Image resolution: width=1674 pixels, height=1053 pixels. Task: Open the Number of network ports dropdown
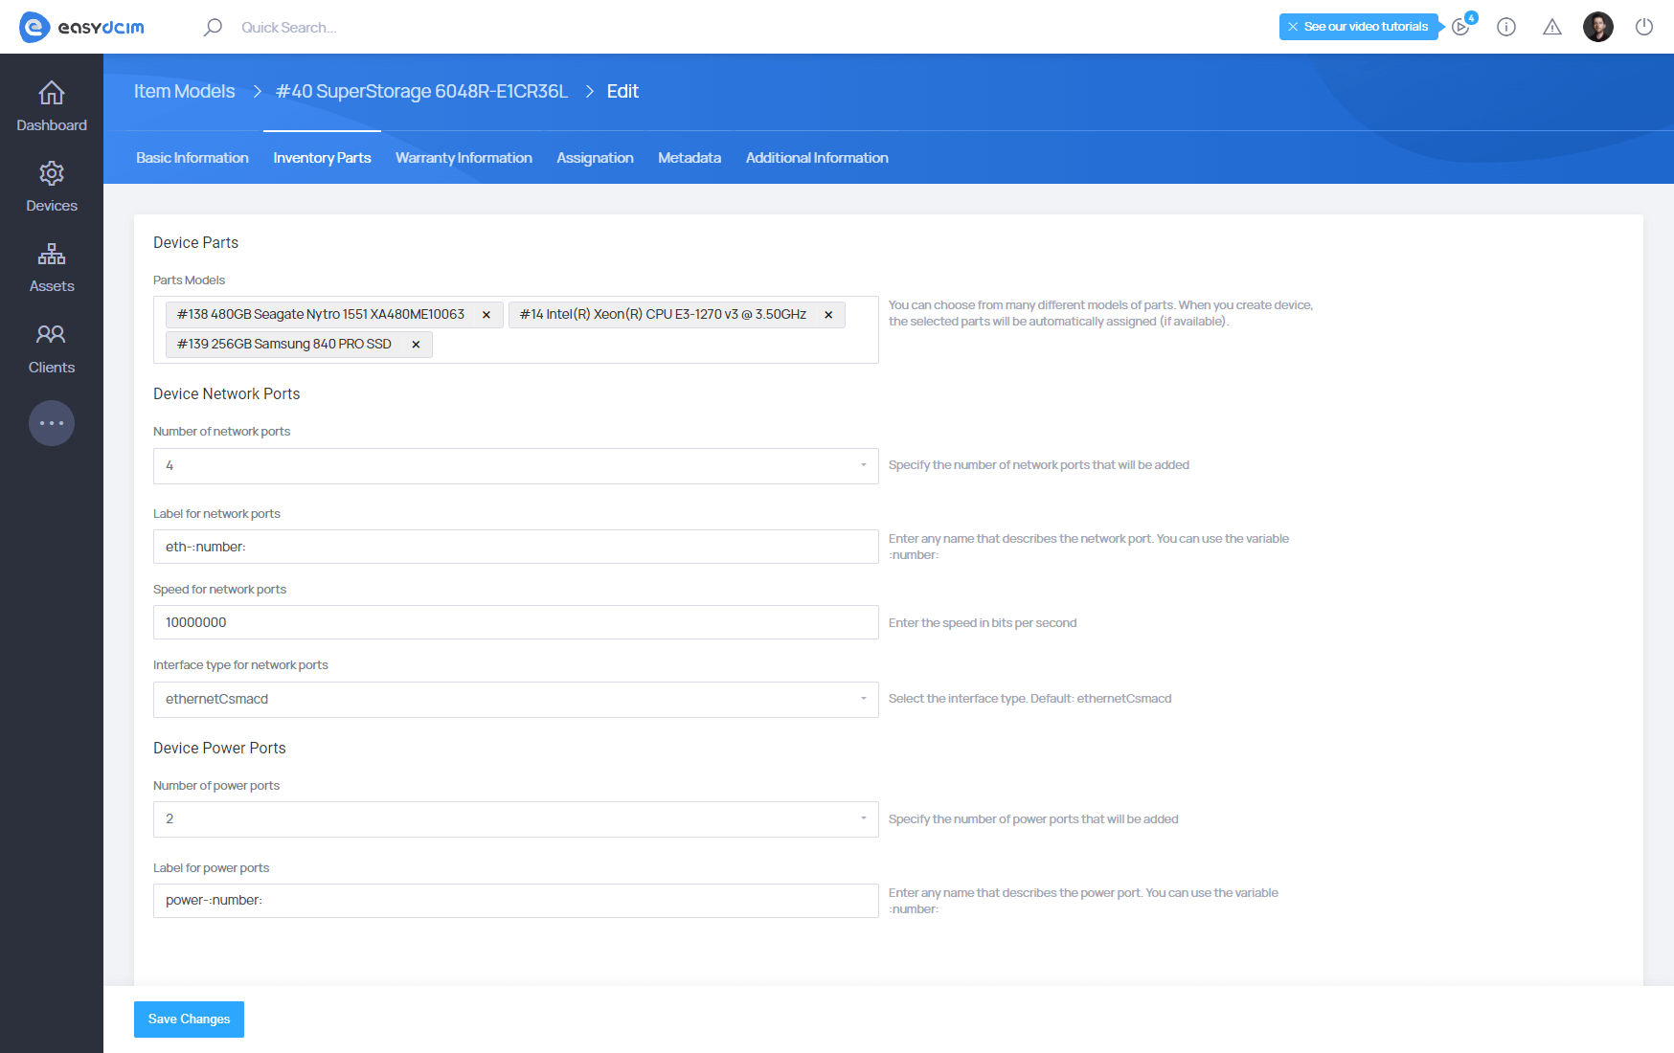(x=515, y=466)
